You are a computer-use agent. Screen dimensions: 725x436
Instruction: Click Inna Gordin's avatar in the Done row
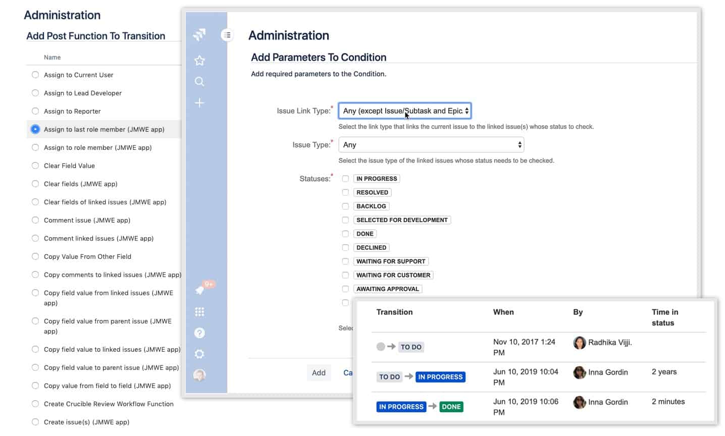(x=581, y=402)
